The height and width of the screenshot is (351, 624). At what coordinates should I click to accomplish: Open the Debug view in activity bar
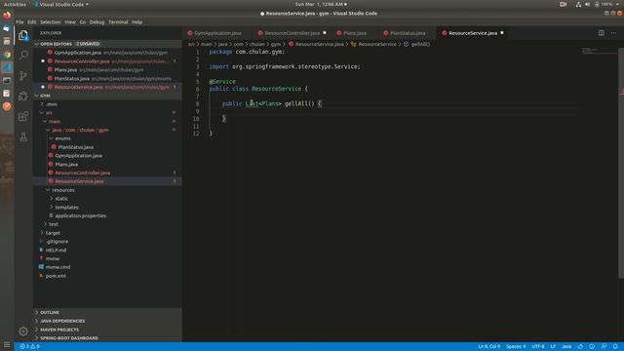click(23, 96)
